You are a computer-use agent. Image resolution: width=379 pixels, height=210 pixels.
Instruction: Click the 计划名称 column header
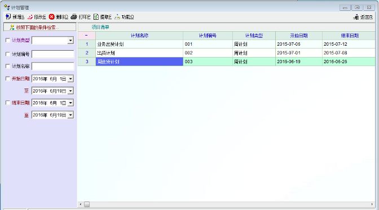139,36
